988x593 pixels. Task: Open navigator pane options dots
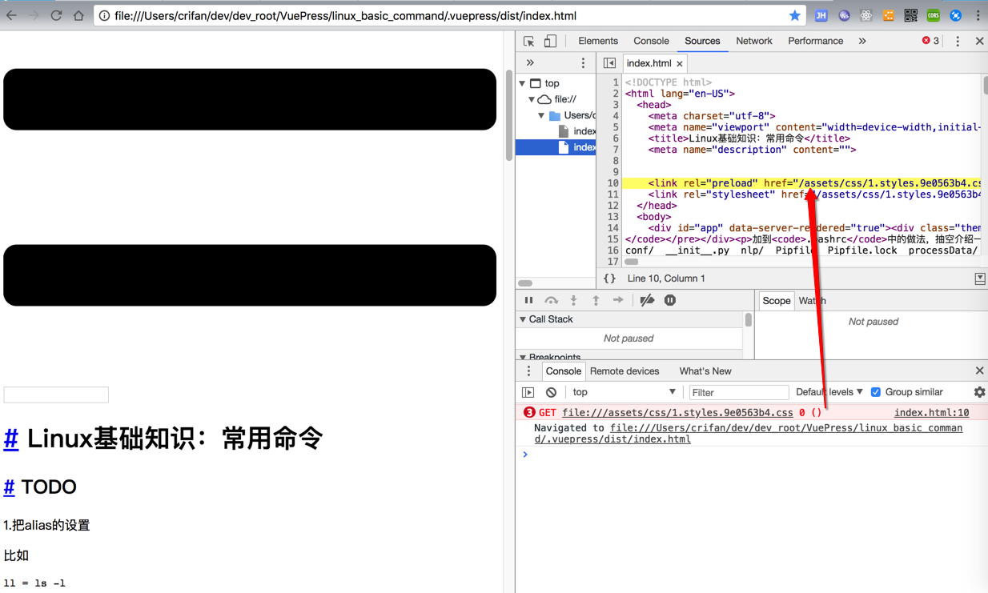[x=583, y=63]
